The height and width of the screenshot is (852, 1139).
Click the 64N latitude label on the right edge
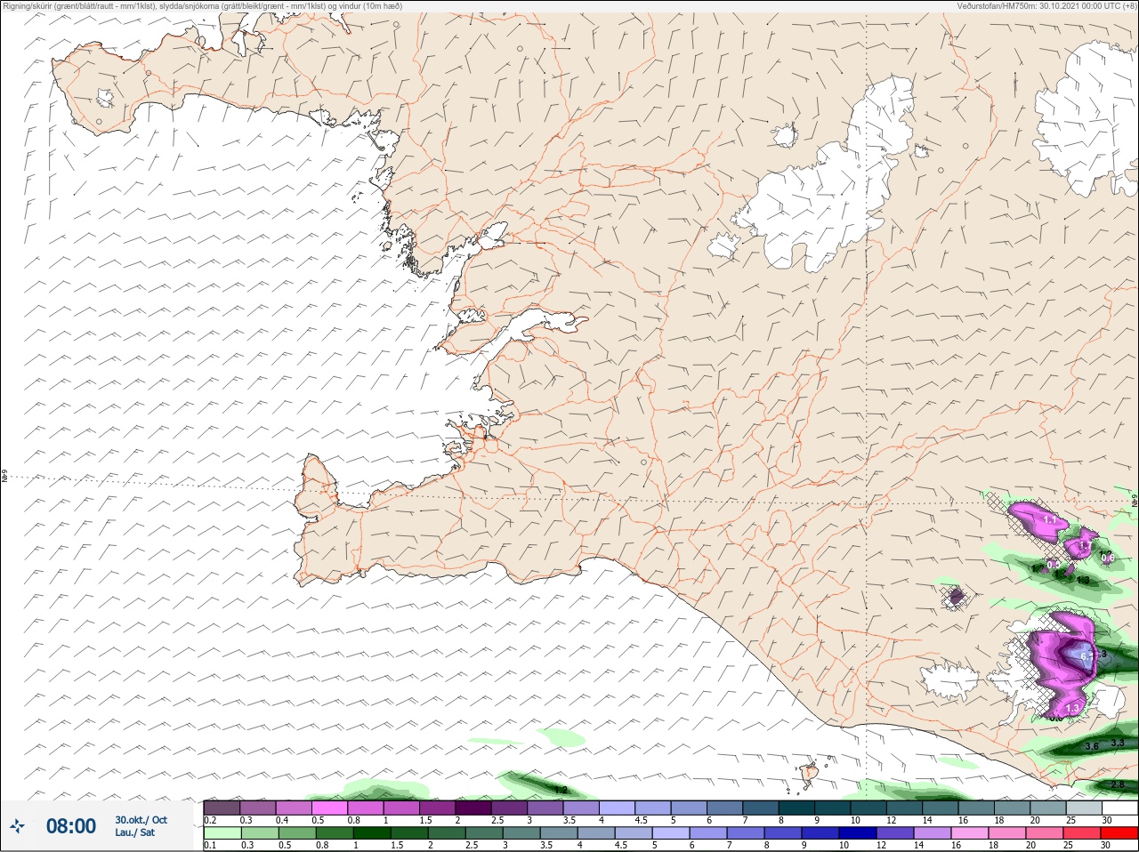point(1134,501)
